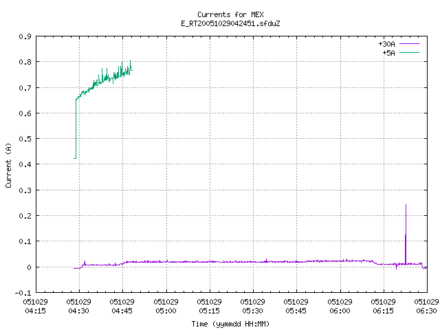The width and height of the screenshot is (440, 330).
Task: Click the purple +30A legend line sample
Action: (409, 44)
